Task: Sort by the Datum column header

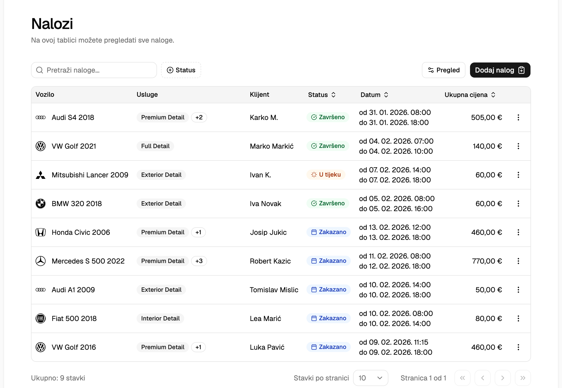Action: pyautogui.click(x=374, y=95)
